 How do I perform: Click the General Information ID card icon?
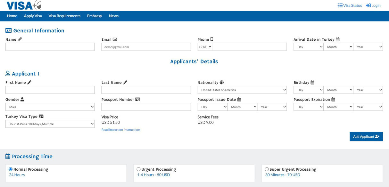click(9, 31)
